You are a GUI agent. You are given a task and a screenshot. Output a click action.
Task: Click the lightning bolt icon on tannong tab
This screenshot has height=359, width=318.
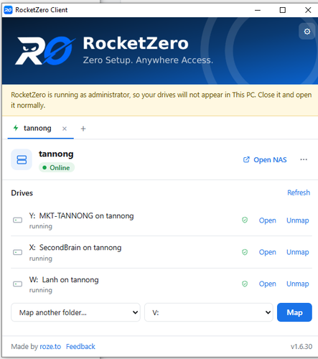tap(16, 128)
